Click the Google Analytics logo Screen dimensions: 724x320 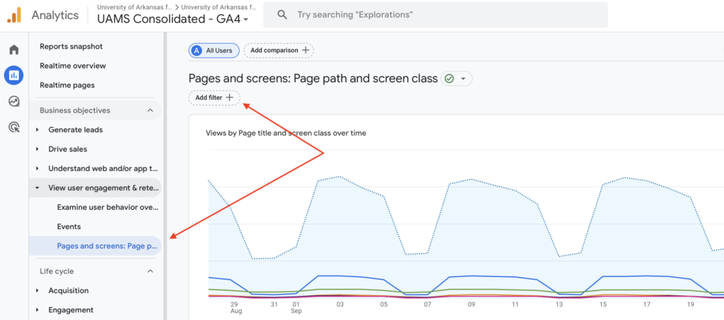14,14
